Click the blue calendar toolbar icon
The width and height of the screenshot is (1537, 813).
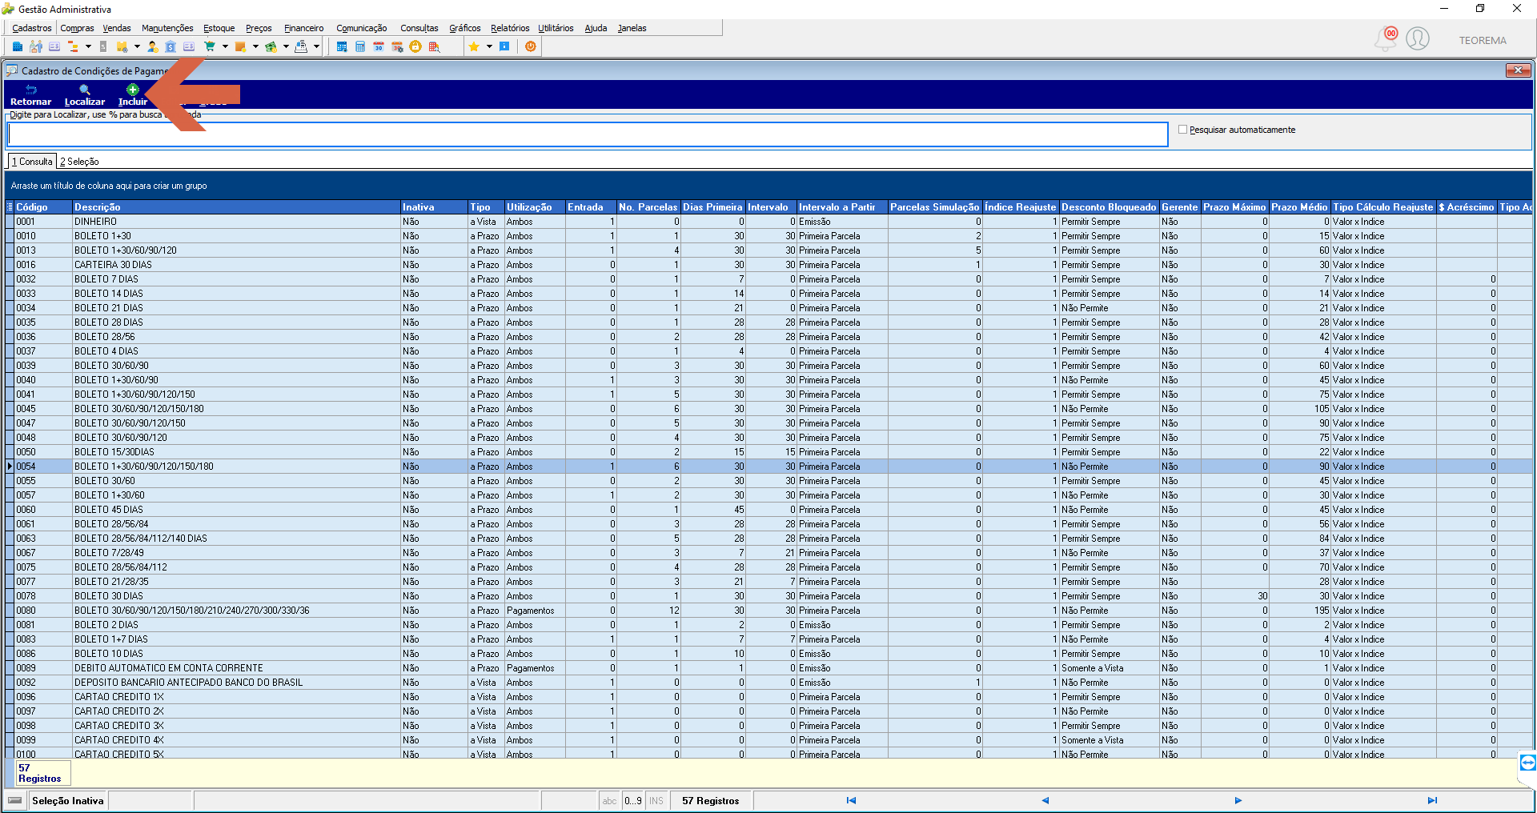tap(342, 47)
